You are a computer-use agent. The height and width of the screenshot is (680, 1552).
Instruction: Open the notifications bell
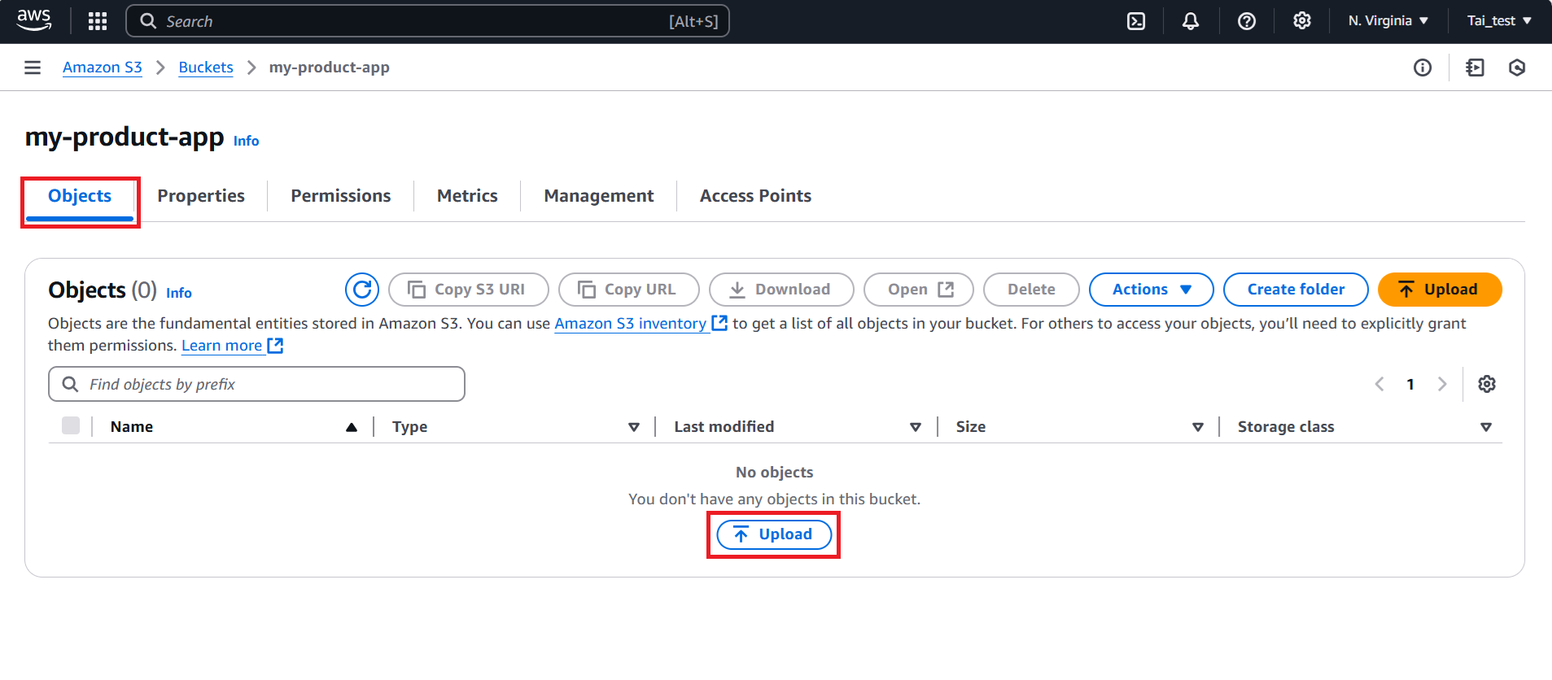pos(1191,21)
